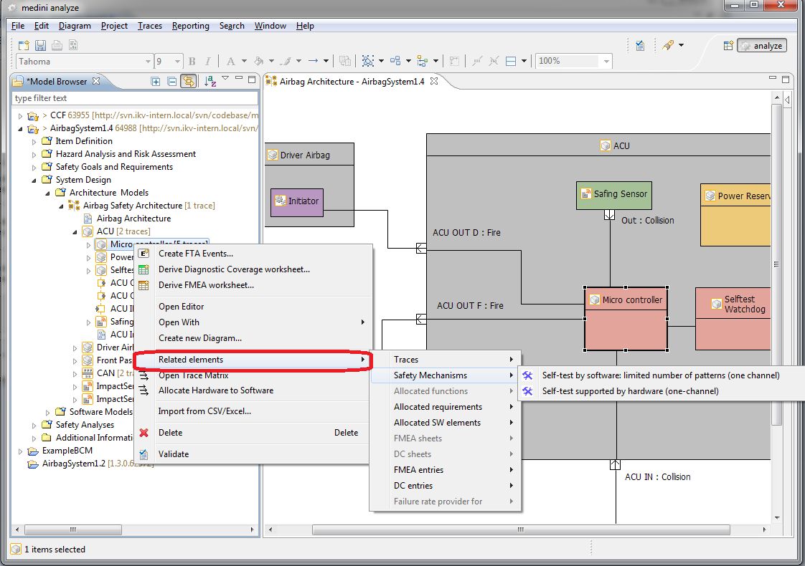Click Allocated requirements in the submenu

(438, 407)
